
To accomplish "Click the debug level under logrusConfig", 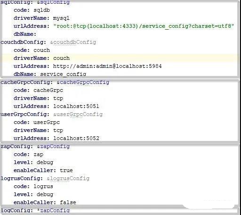I will pyautogui.click(x=45, y=195).
